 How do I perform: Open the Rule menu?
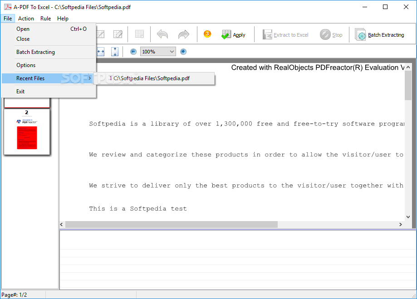[x=45, y=19]
